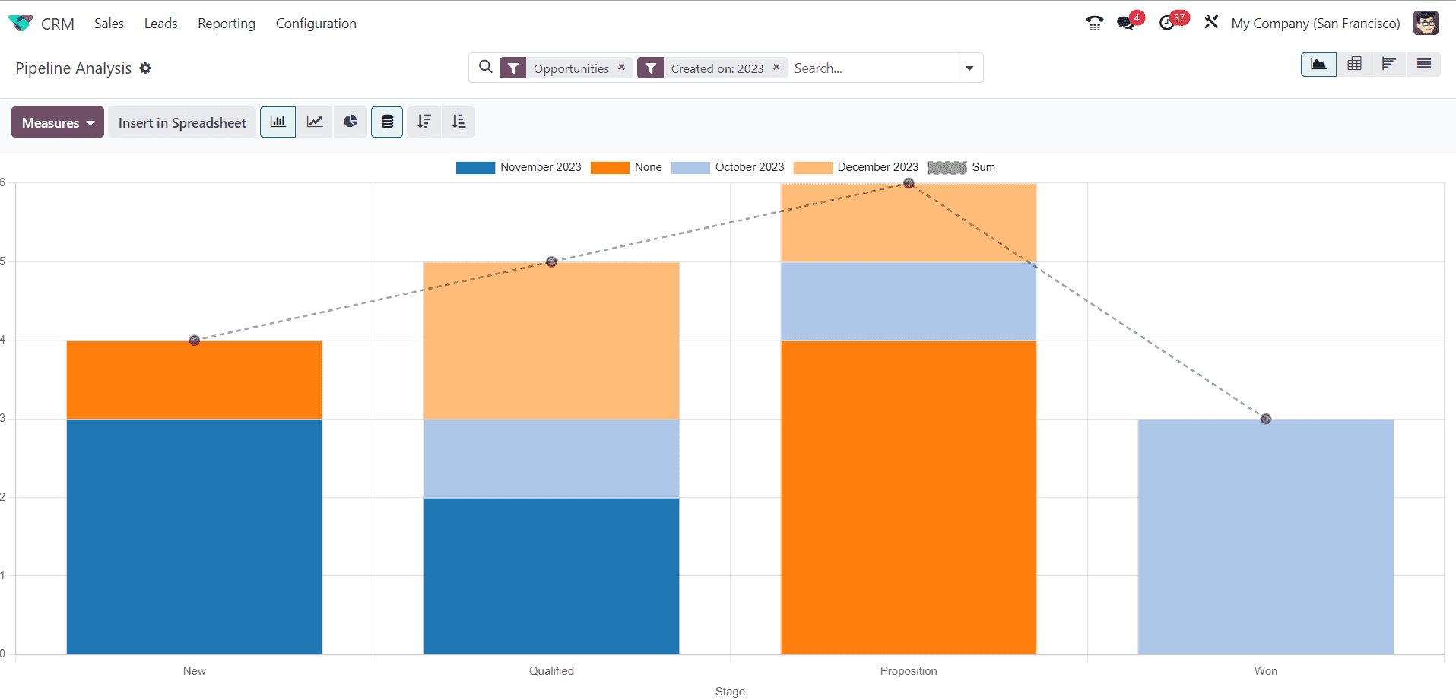The height and width of the screenshot is (700, 1456).
Task: Click the Qualified December 2023 bar segment
Action: [551, 340]
